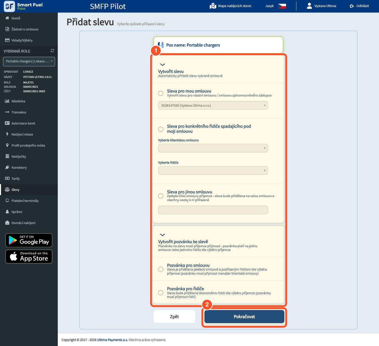Open the charging stations map icon
Viewport: 379px width, 346px height.
213,6
